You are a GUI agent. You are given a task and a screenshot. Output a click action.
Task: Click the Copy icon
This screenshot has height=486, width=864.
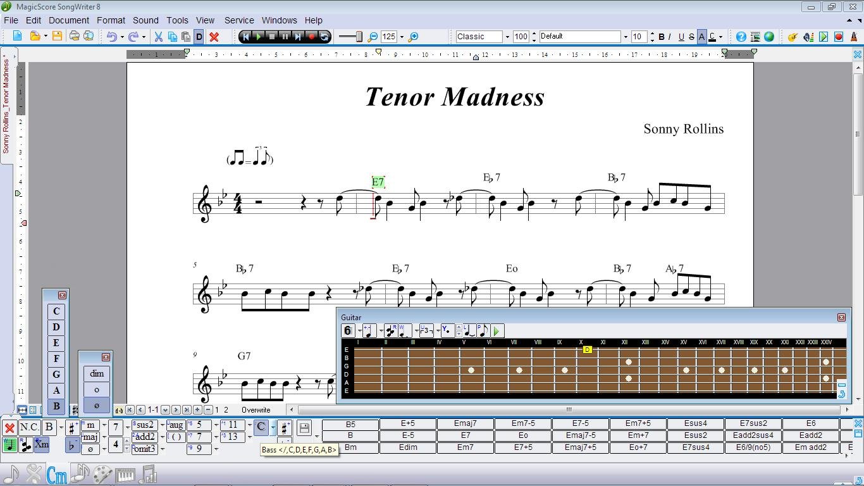[x=172, y=37]
